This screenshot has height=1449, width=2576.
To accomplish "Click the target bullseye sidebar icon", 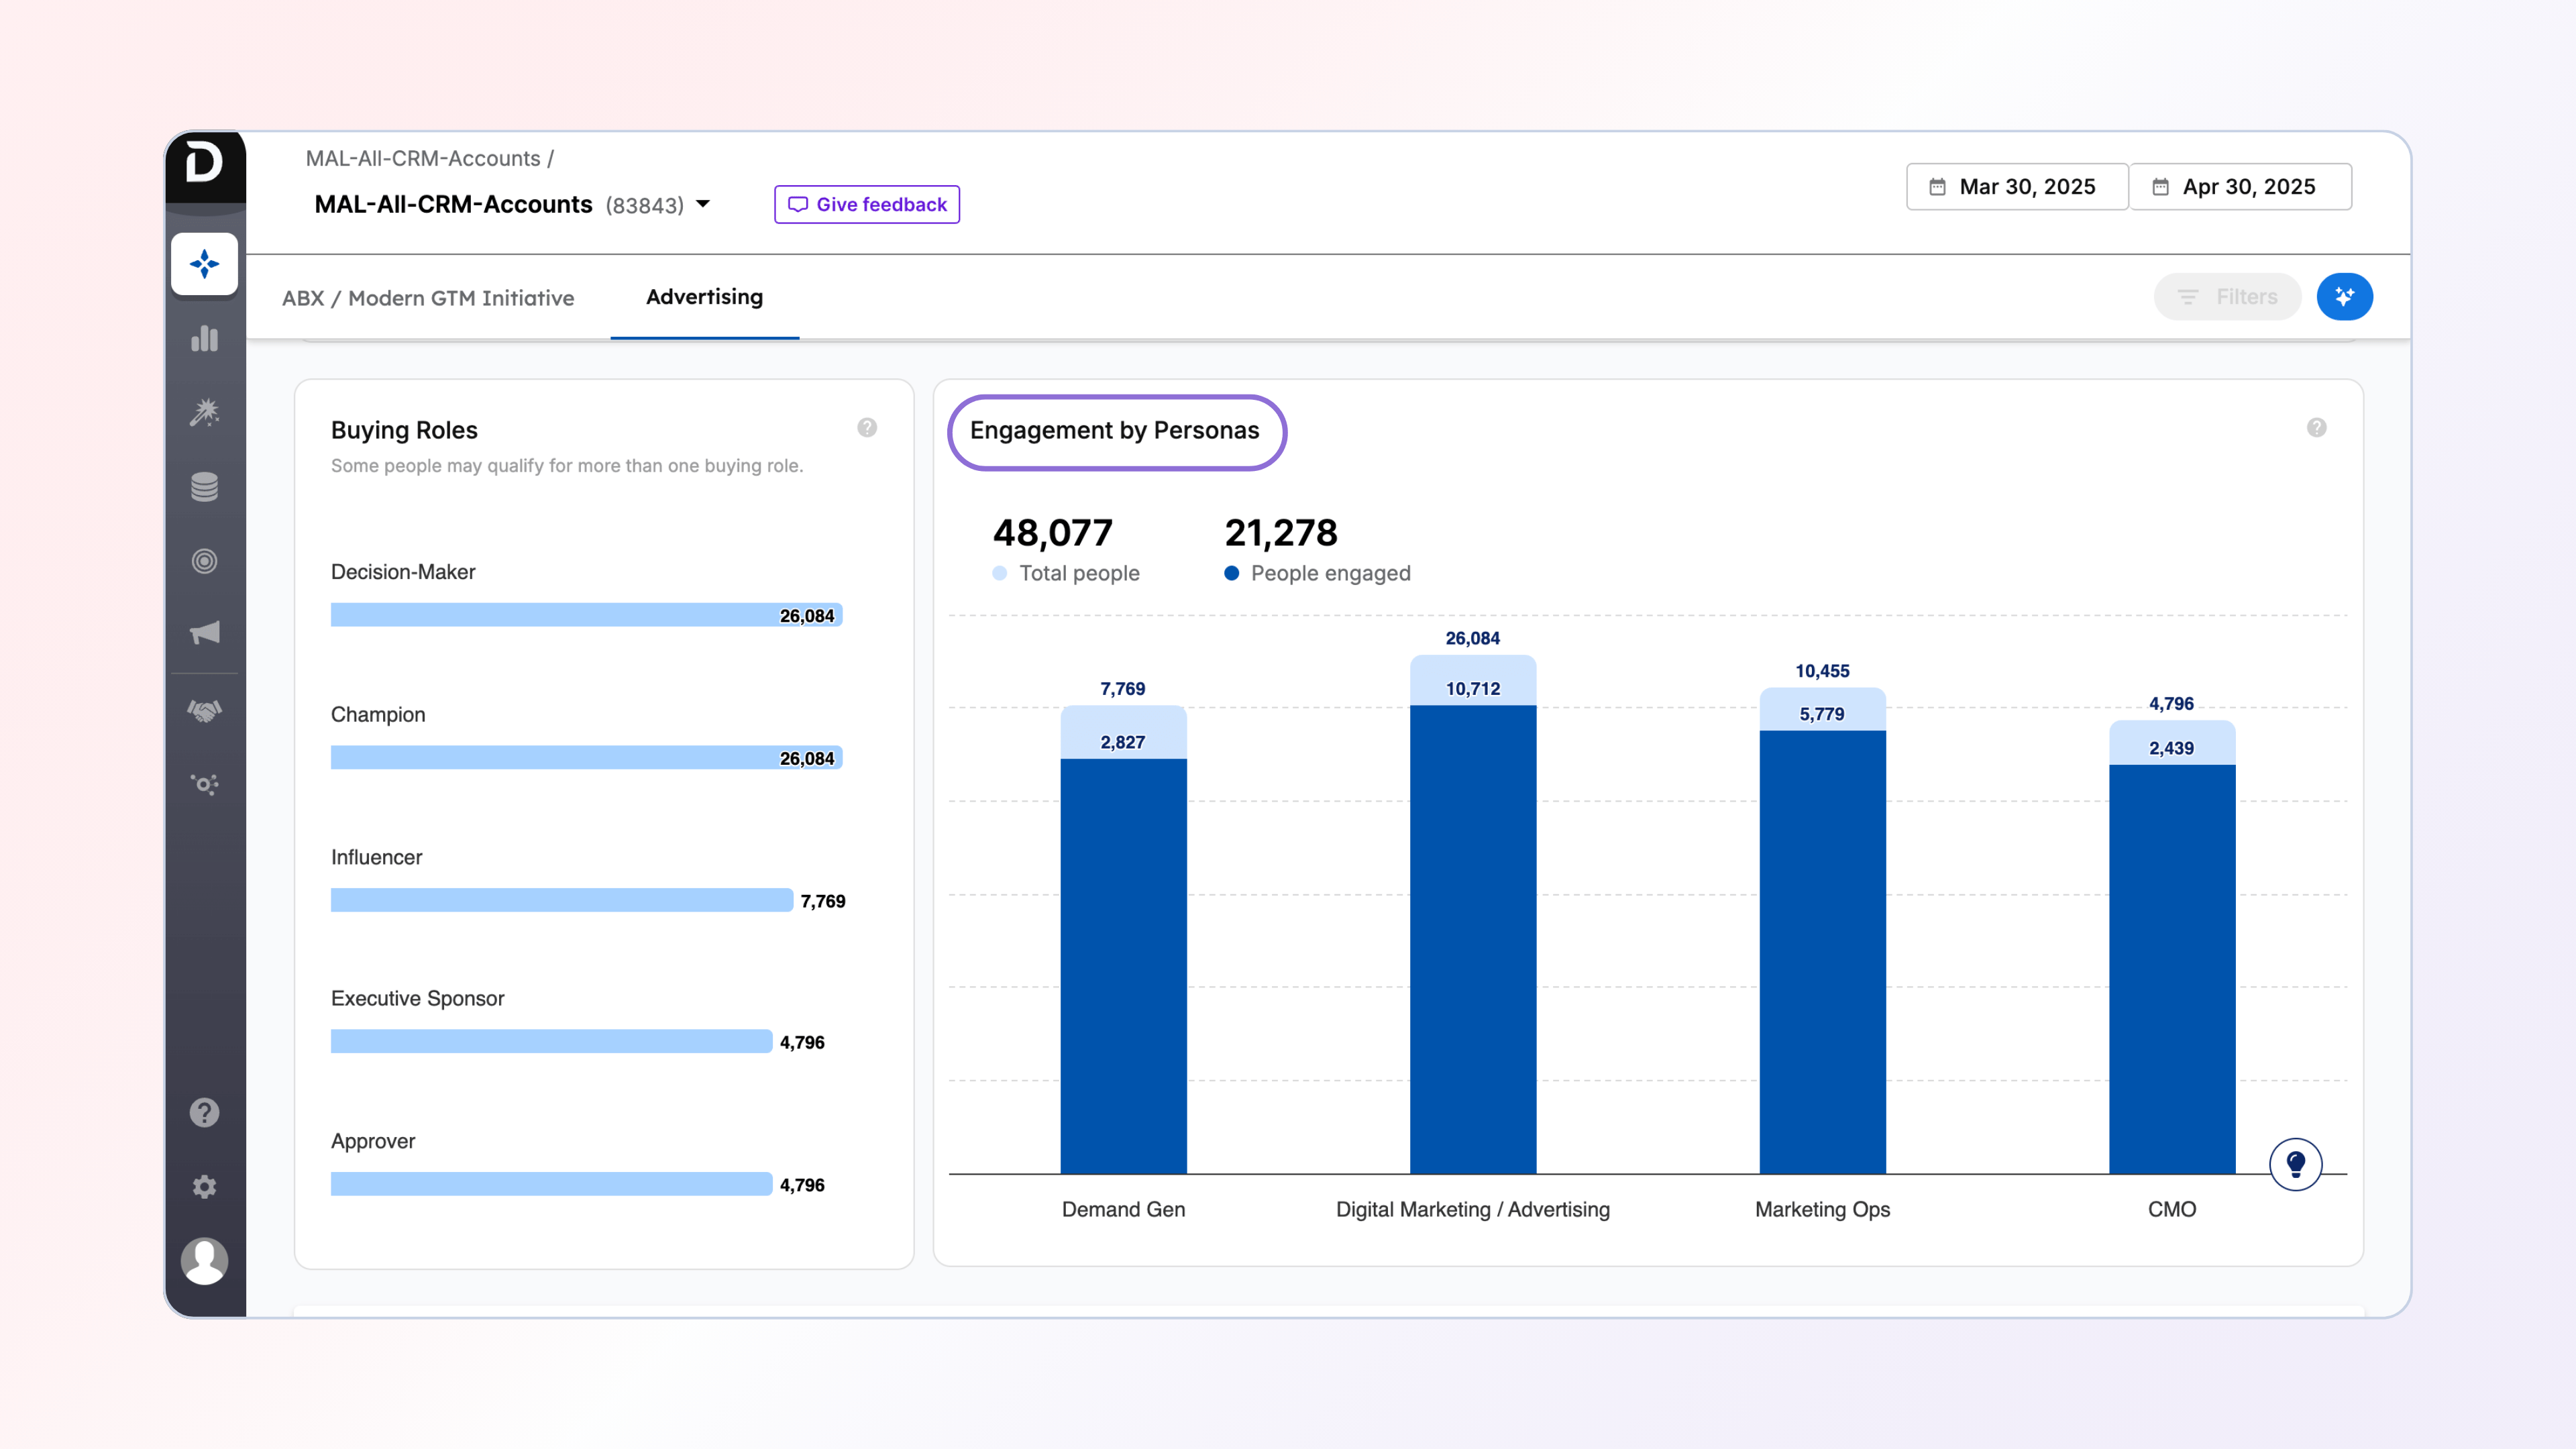I will click(x=204, y=561).
